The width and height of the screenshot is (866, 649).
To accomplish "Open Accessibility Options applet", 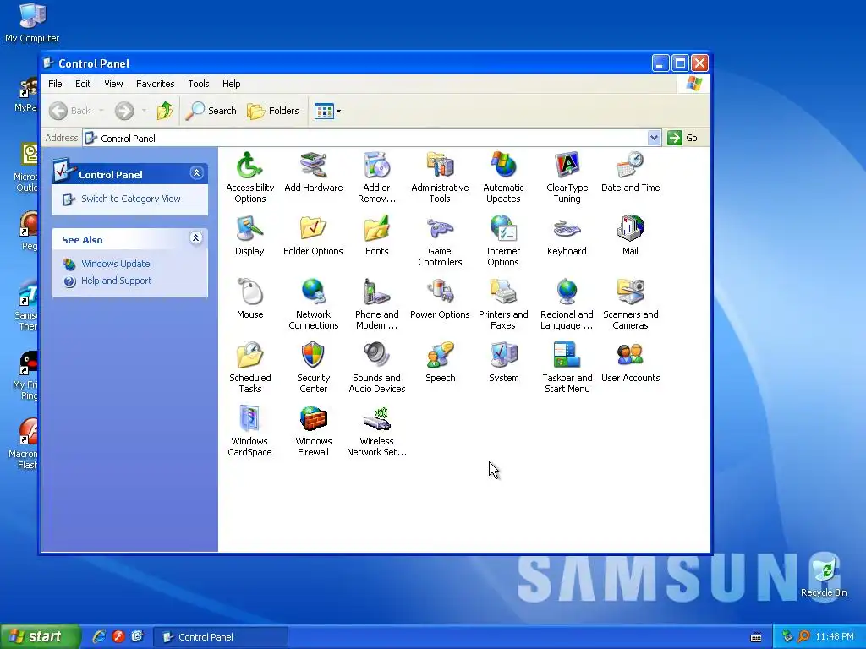I will [249, 166].
